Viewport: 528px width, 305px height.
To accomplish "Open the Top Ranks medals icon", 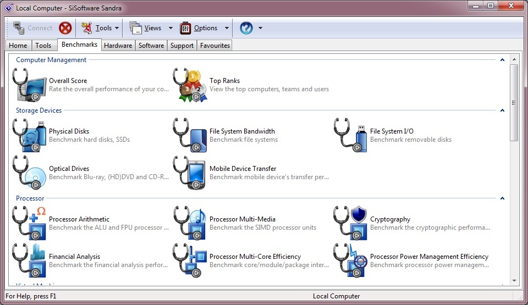I will [190, 85].
